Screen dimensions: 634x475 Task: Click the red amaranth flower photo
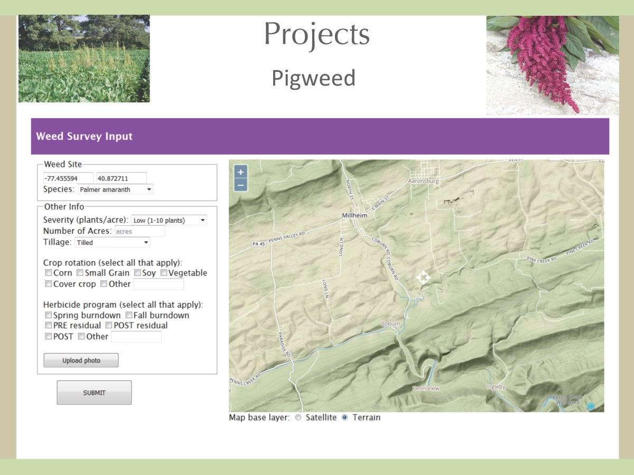553,65
